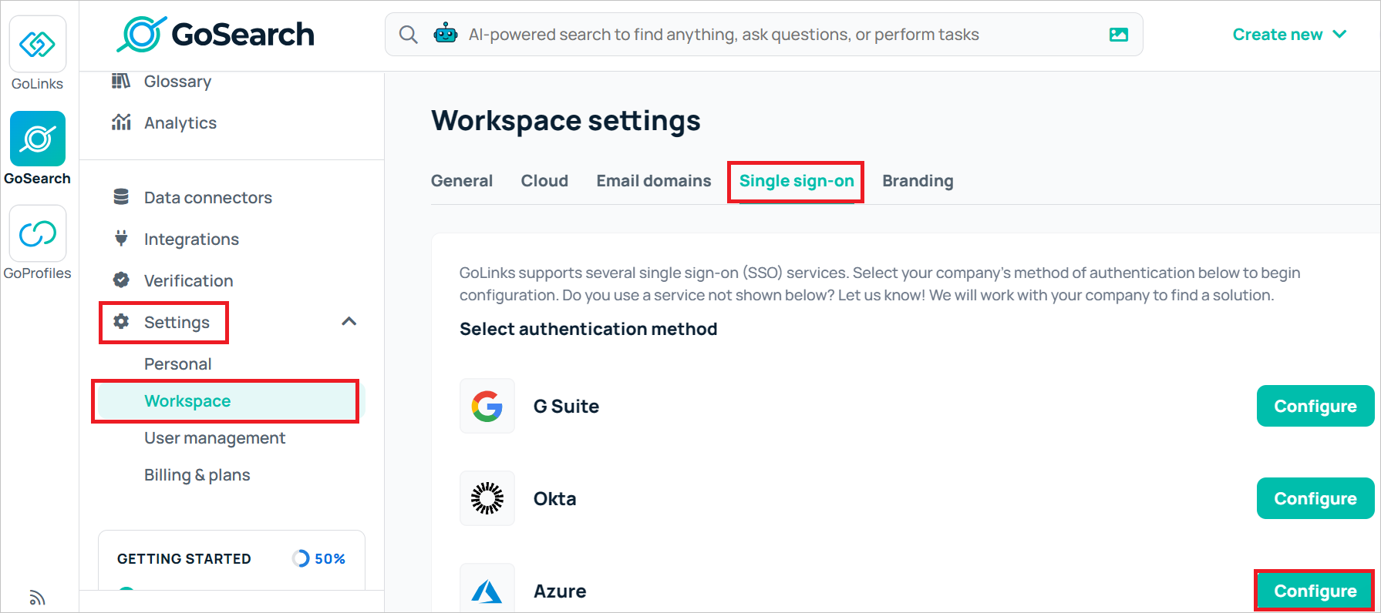The height and width of the screenshot is (613, 1381).
Task: Click the AI-powered search input field
Action: click(x=763, y=35)
